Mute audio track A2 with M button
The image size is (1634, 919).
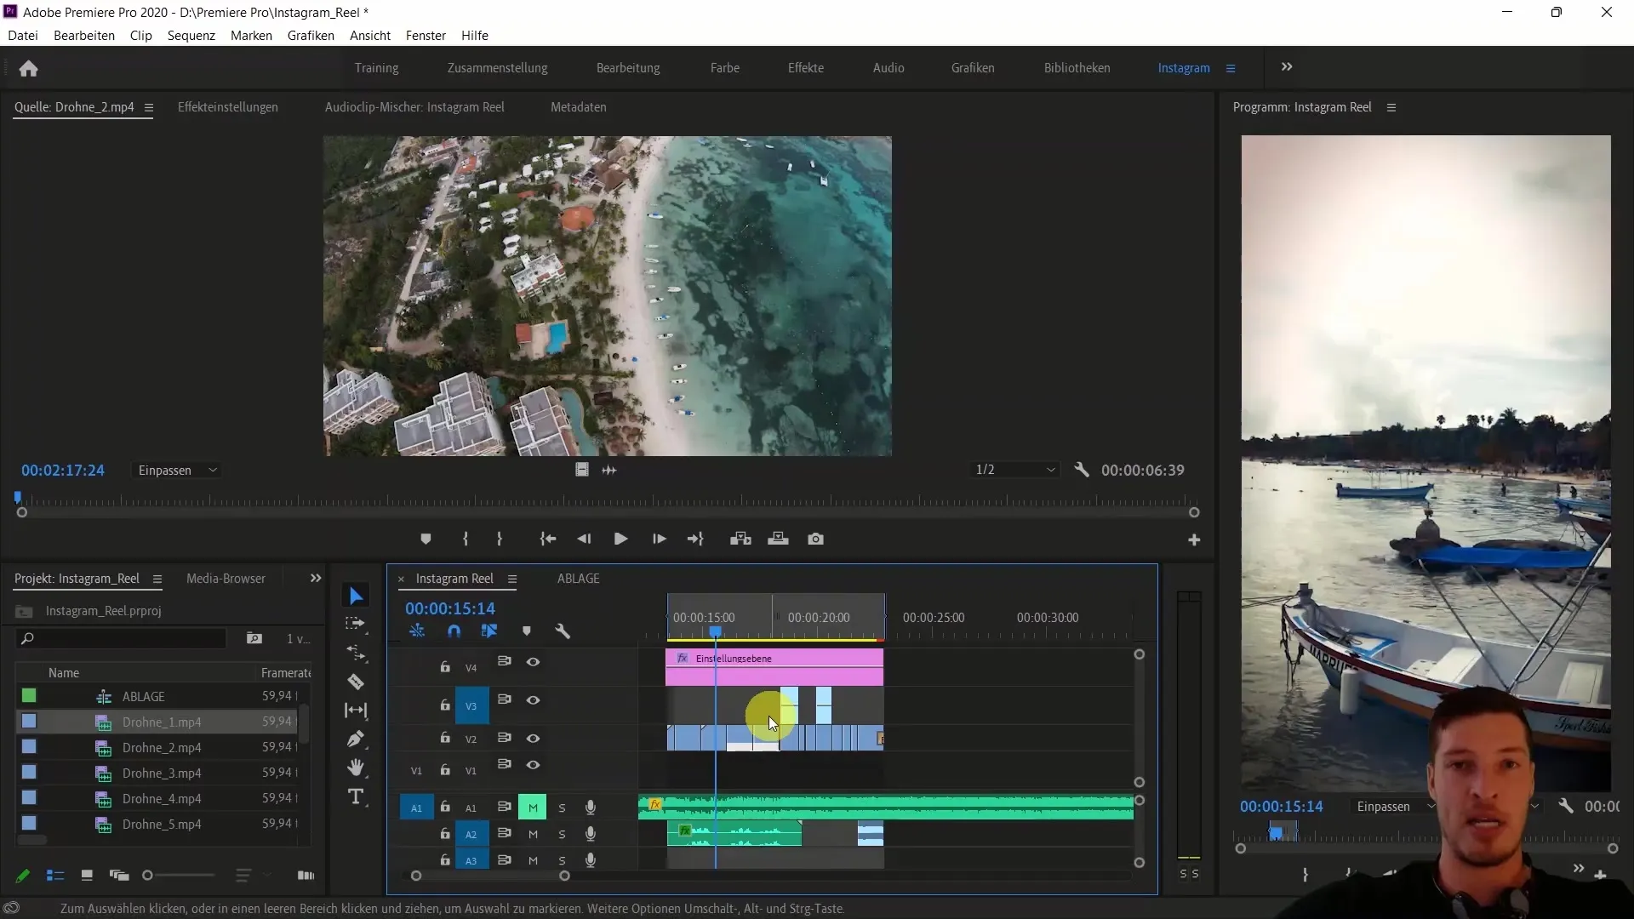[533, 834]
